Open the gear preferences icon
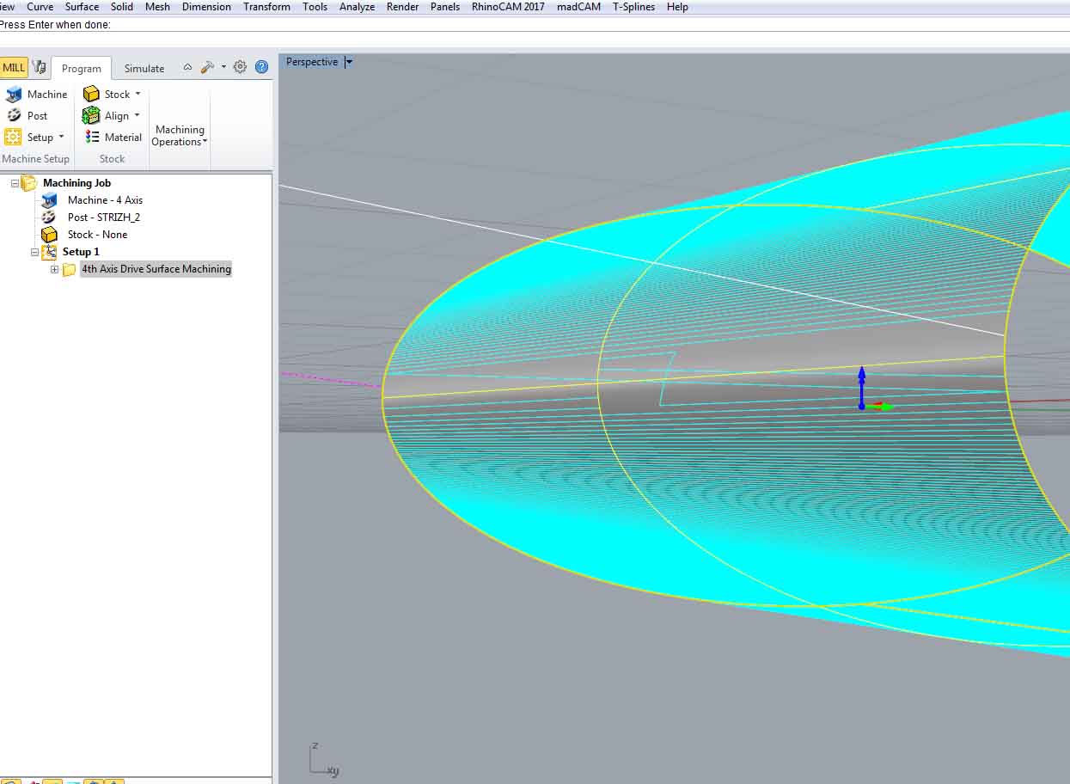 pos(240,67)
